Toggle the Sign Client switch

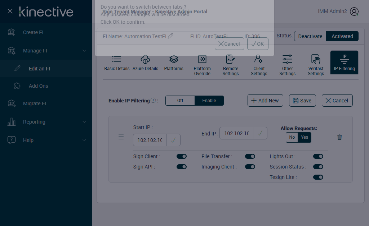[x=182, y=156]
